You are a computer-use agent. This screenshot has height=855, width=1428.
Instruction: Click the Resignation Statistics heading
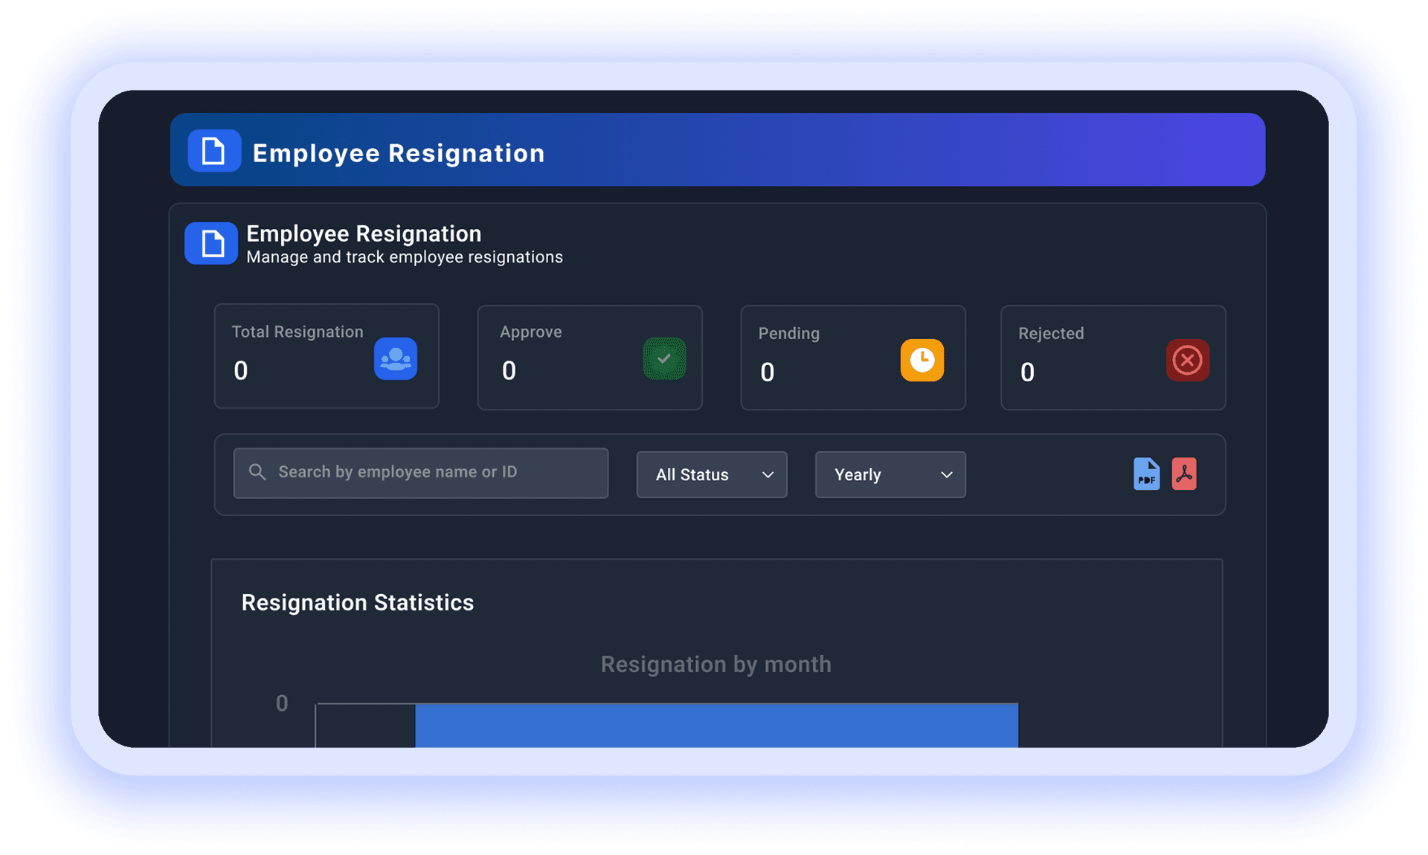358,603
